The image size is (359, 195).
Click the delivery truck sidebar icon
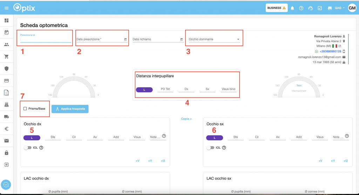tap(6, 117)
